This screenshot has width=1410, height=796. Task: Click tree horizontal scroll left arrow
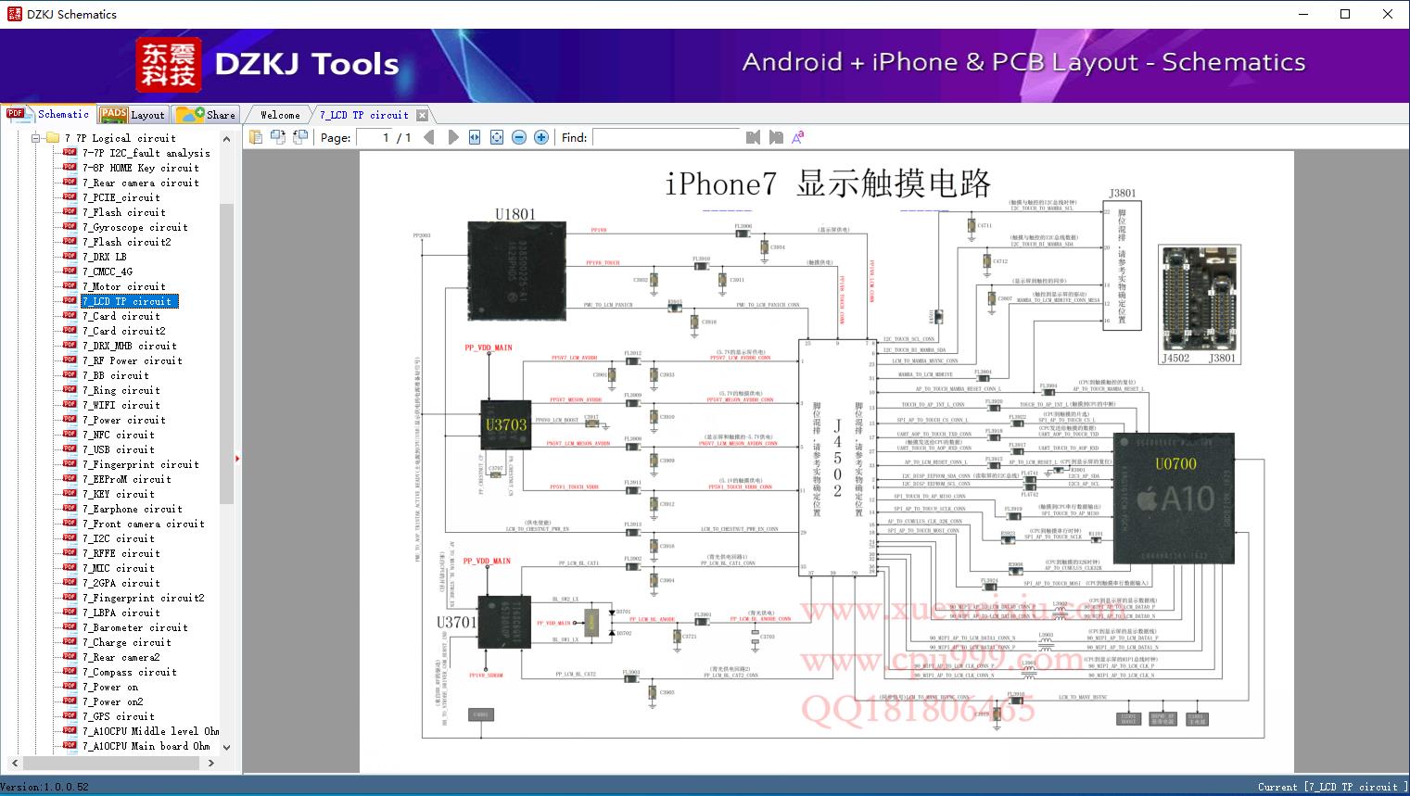point(14,764)
